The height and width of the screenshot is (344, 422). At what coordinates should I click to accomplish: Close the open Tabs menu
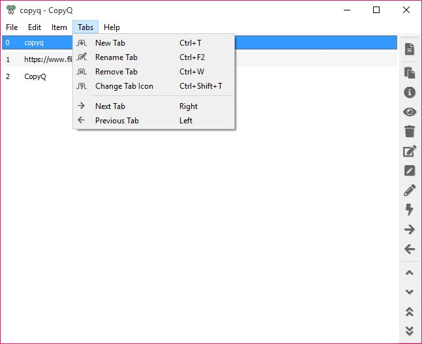[x=85, y=27]
